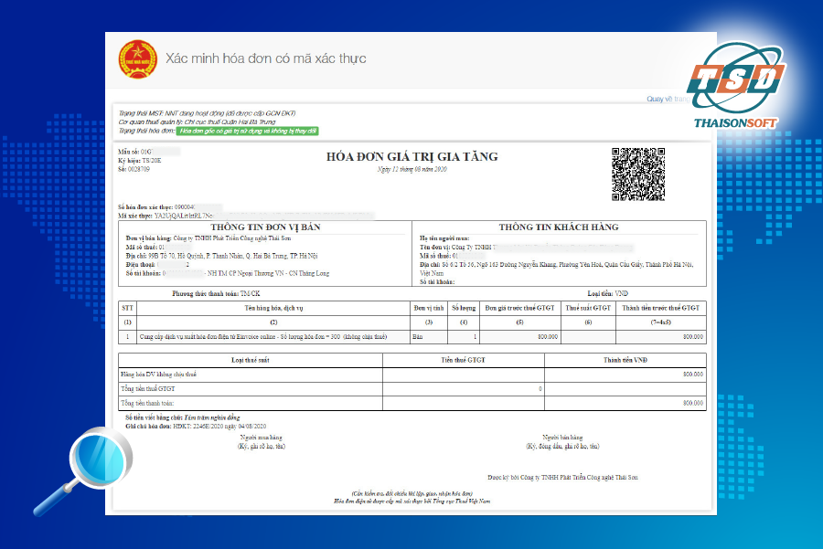Screen dimensions: 823x549
Task: Click the 'Người bán hàng' signature label
Action: click(562, 438)
